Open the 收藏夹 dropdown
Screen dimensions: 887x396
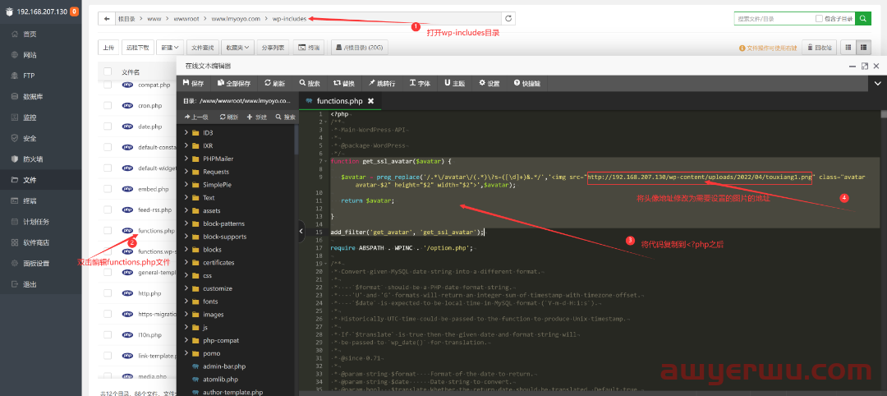(x=237, y=48)
